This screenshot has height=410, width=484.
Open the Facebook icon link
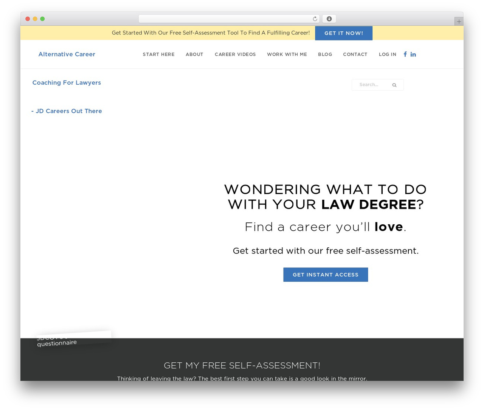point(405,54)
